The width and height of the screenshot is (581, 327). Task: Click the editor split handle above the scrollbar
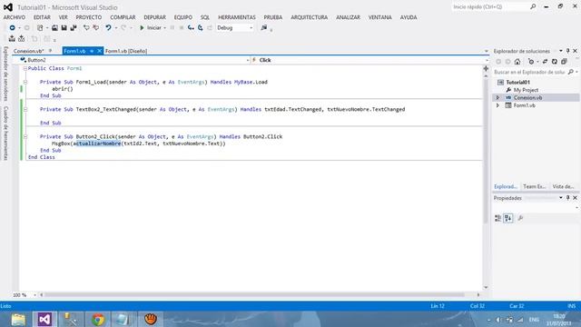coord(486,69)
